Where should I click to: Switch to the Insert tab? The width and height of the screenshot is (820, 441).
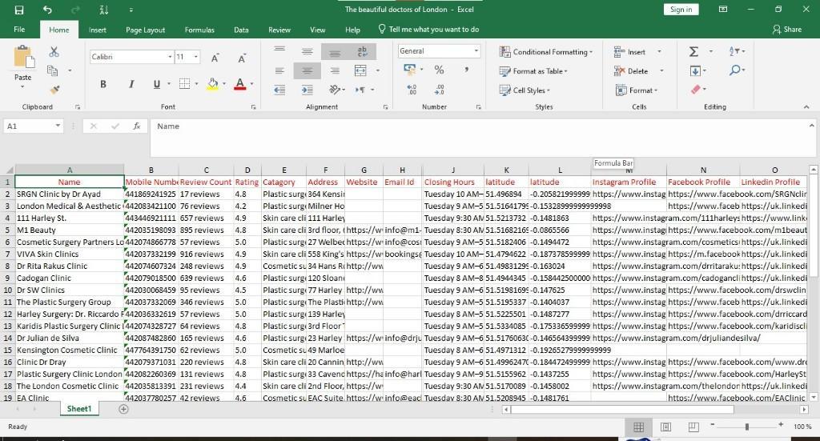pos(97,30)
